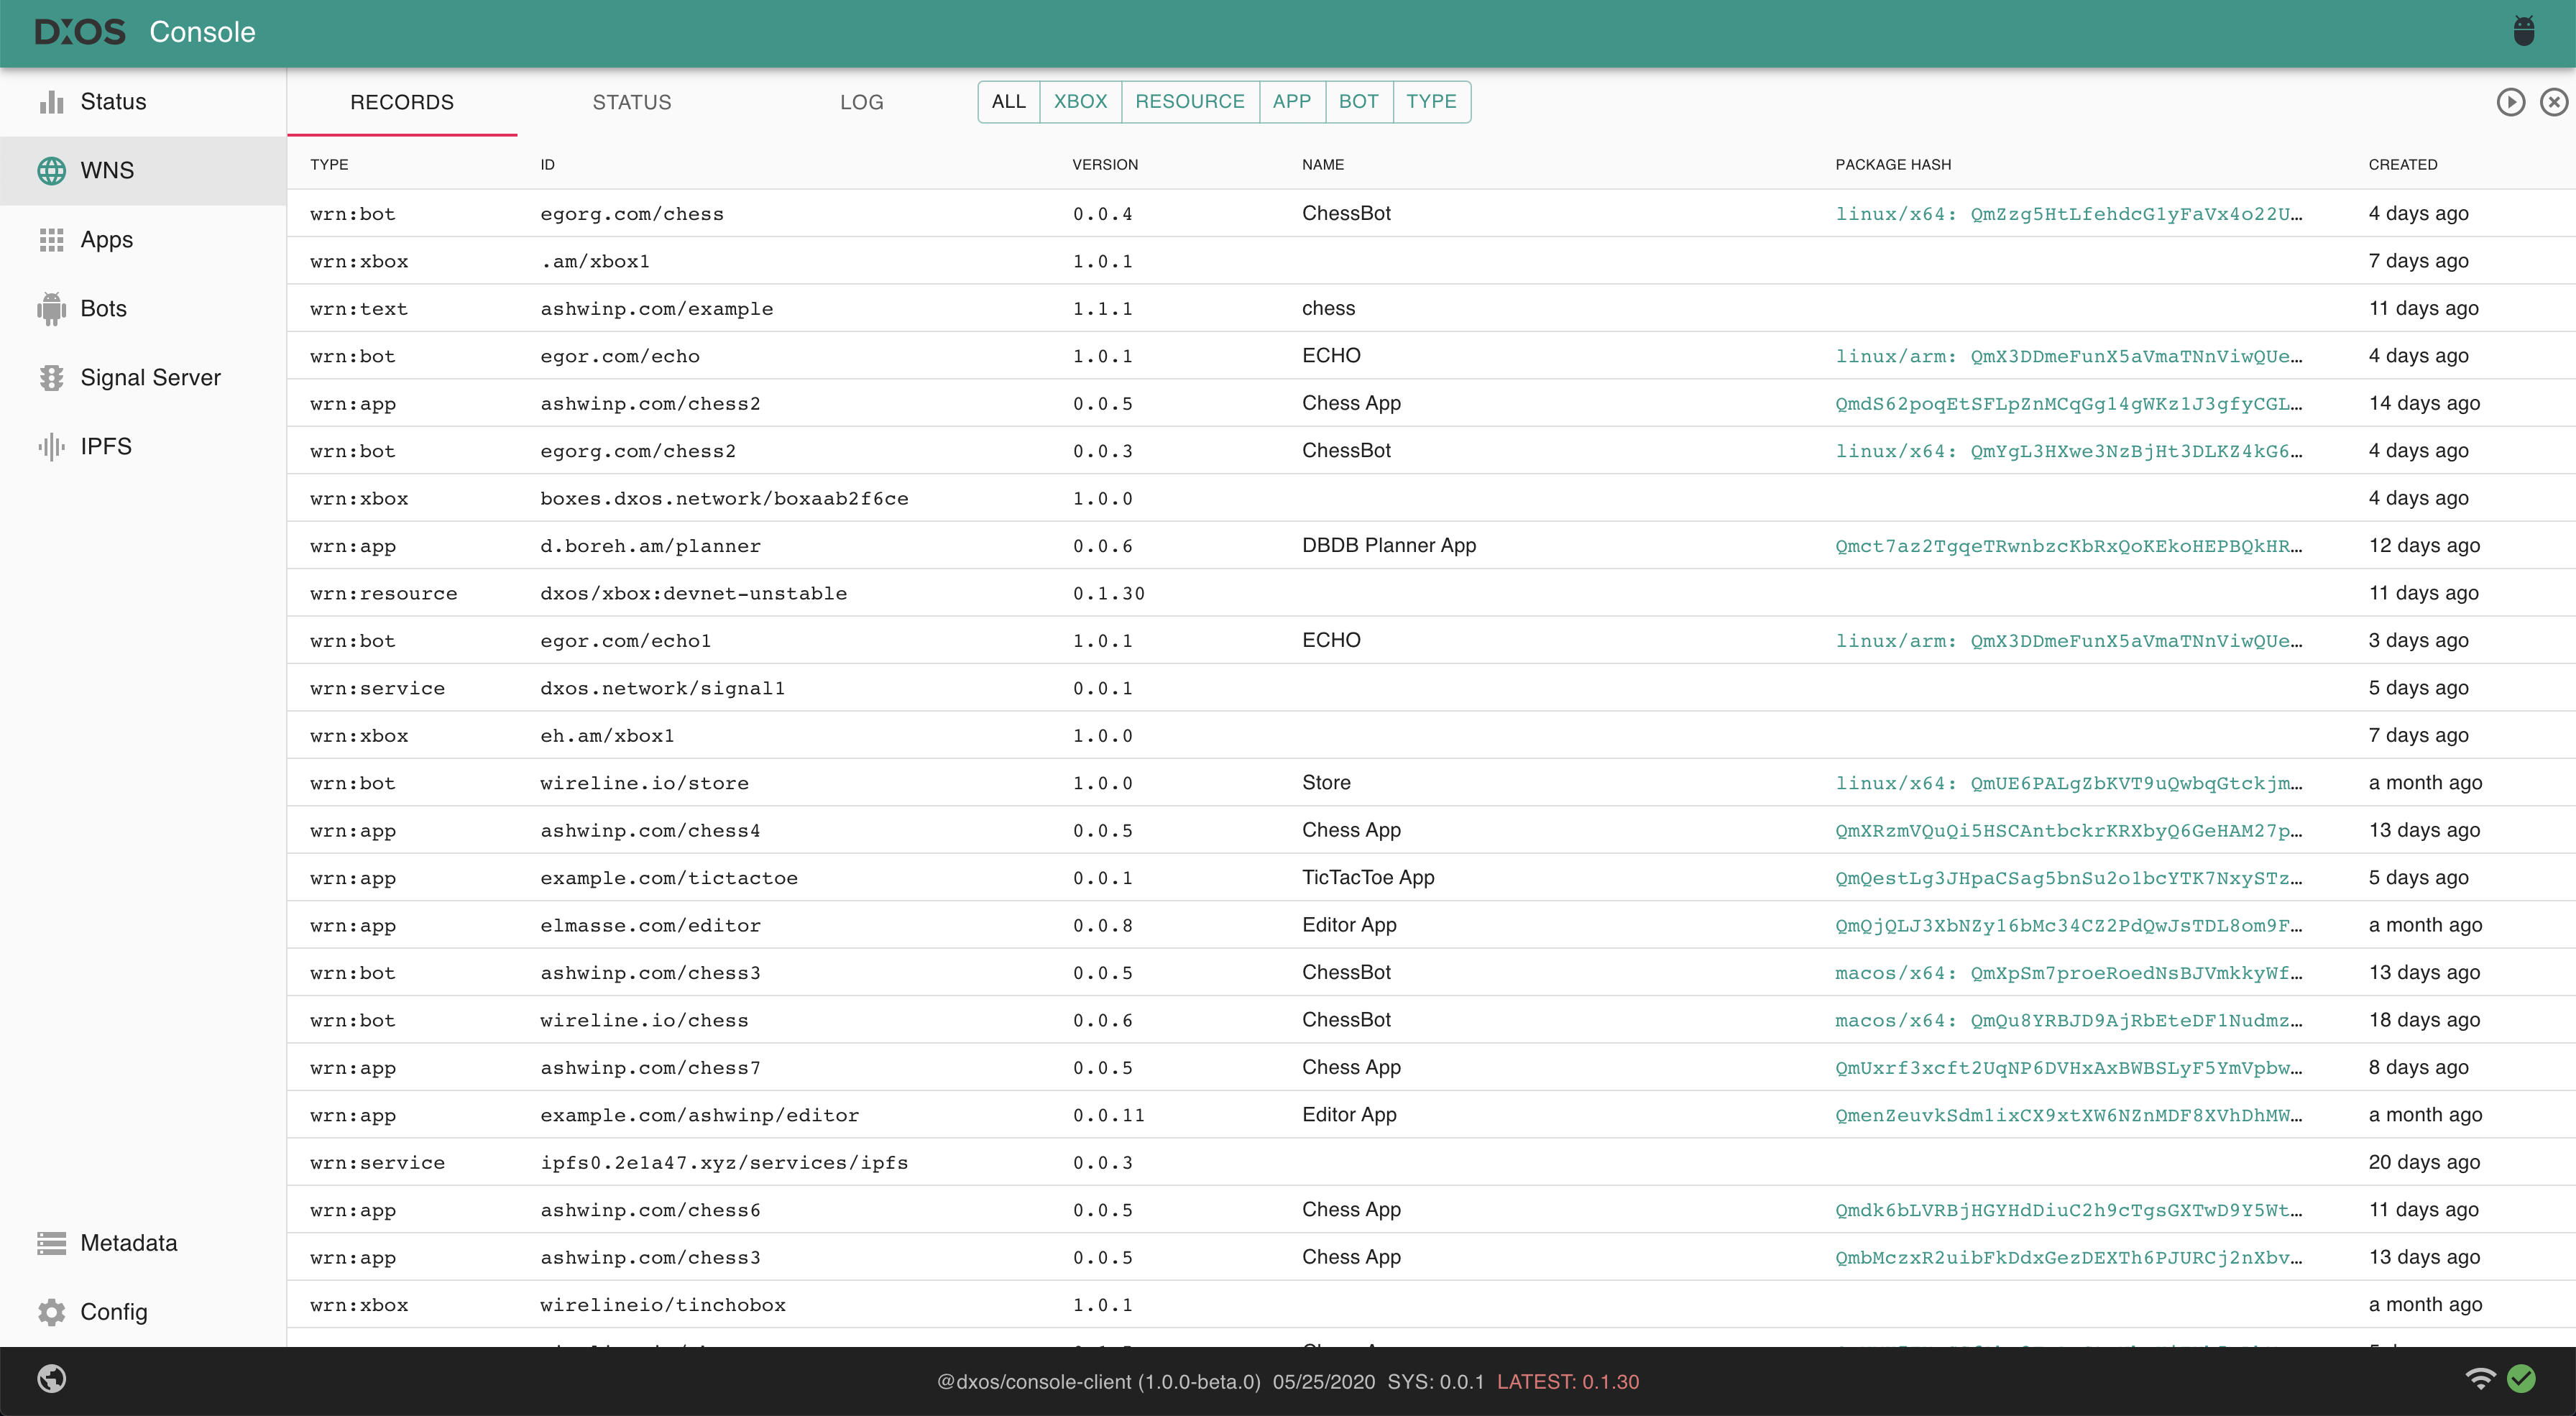Click the Bots sidebar icon
2576x1416 pixels.
point(52,308)
